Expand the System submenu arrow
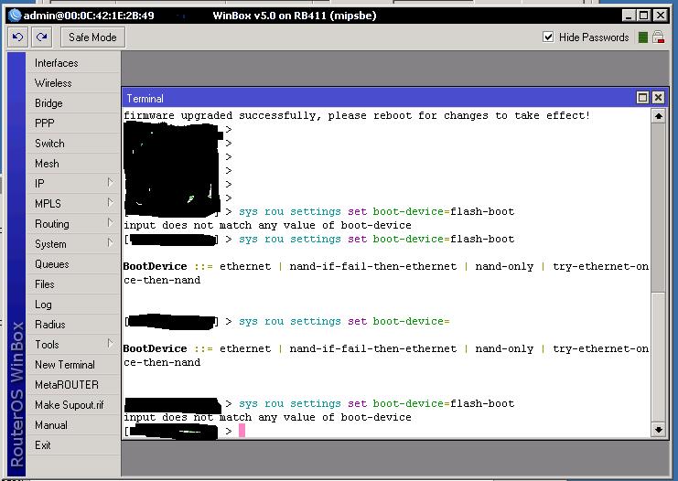Viewport: 678px width, 481px height. (x=111, y=243)
